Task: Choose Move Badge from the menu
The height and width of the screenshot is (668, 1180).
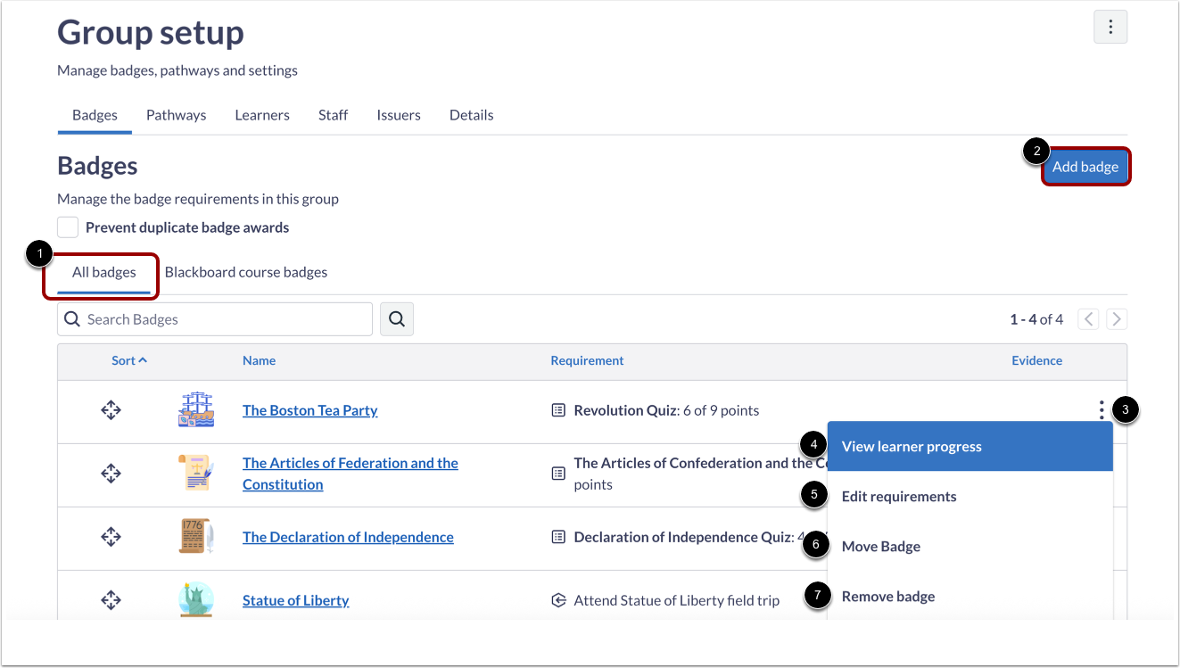Action: 970,547
